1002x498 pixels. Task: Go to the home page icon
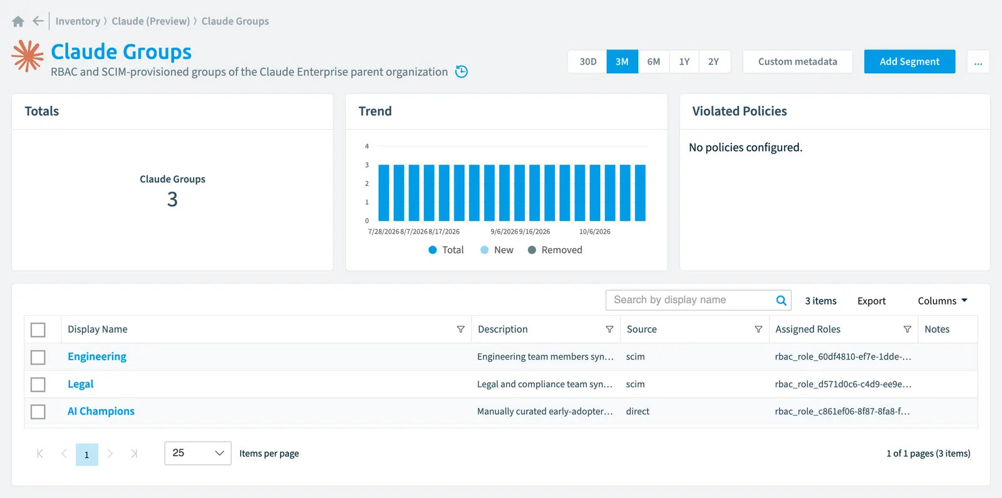click(x=18, y=21)
